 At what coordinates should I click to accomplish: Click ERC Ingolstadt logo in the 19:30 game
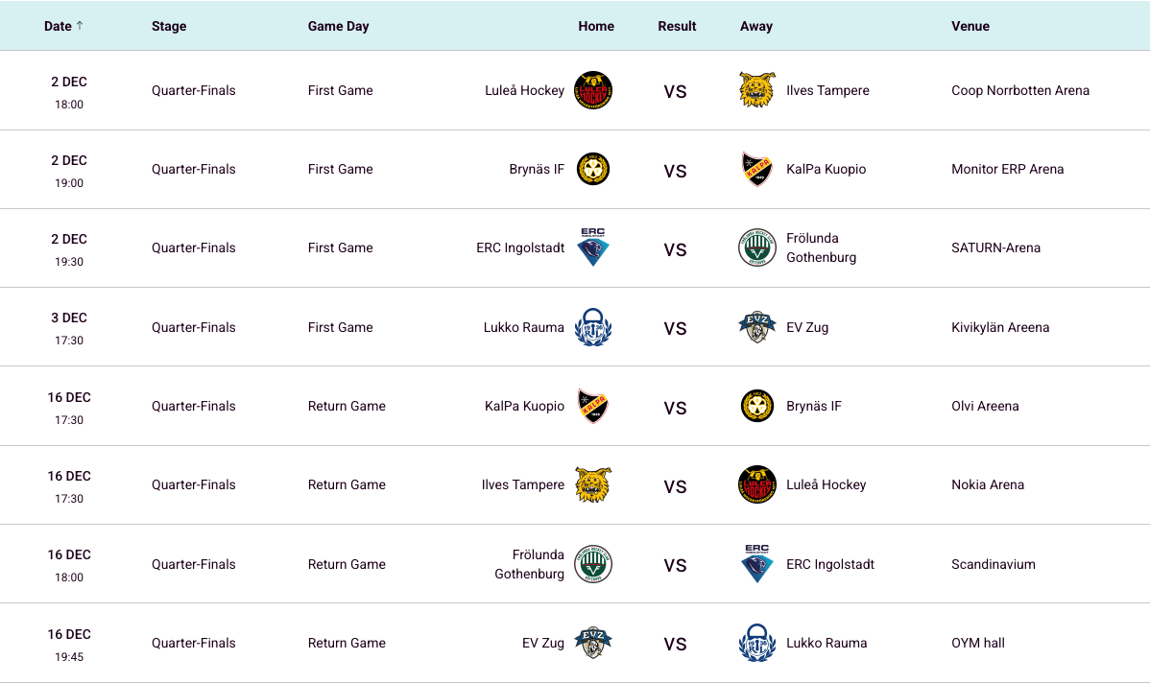[x=593, y=247]
